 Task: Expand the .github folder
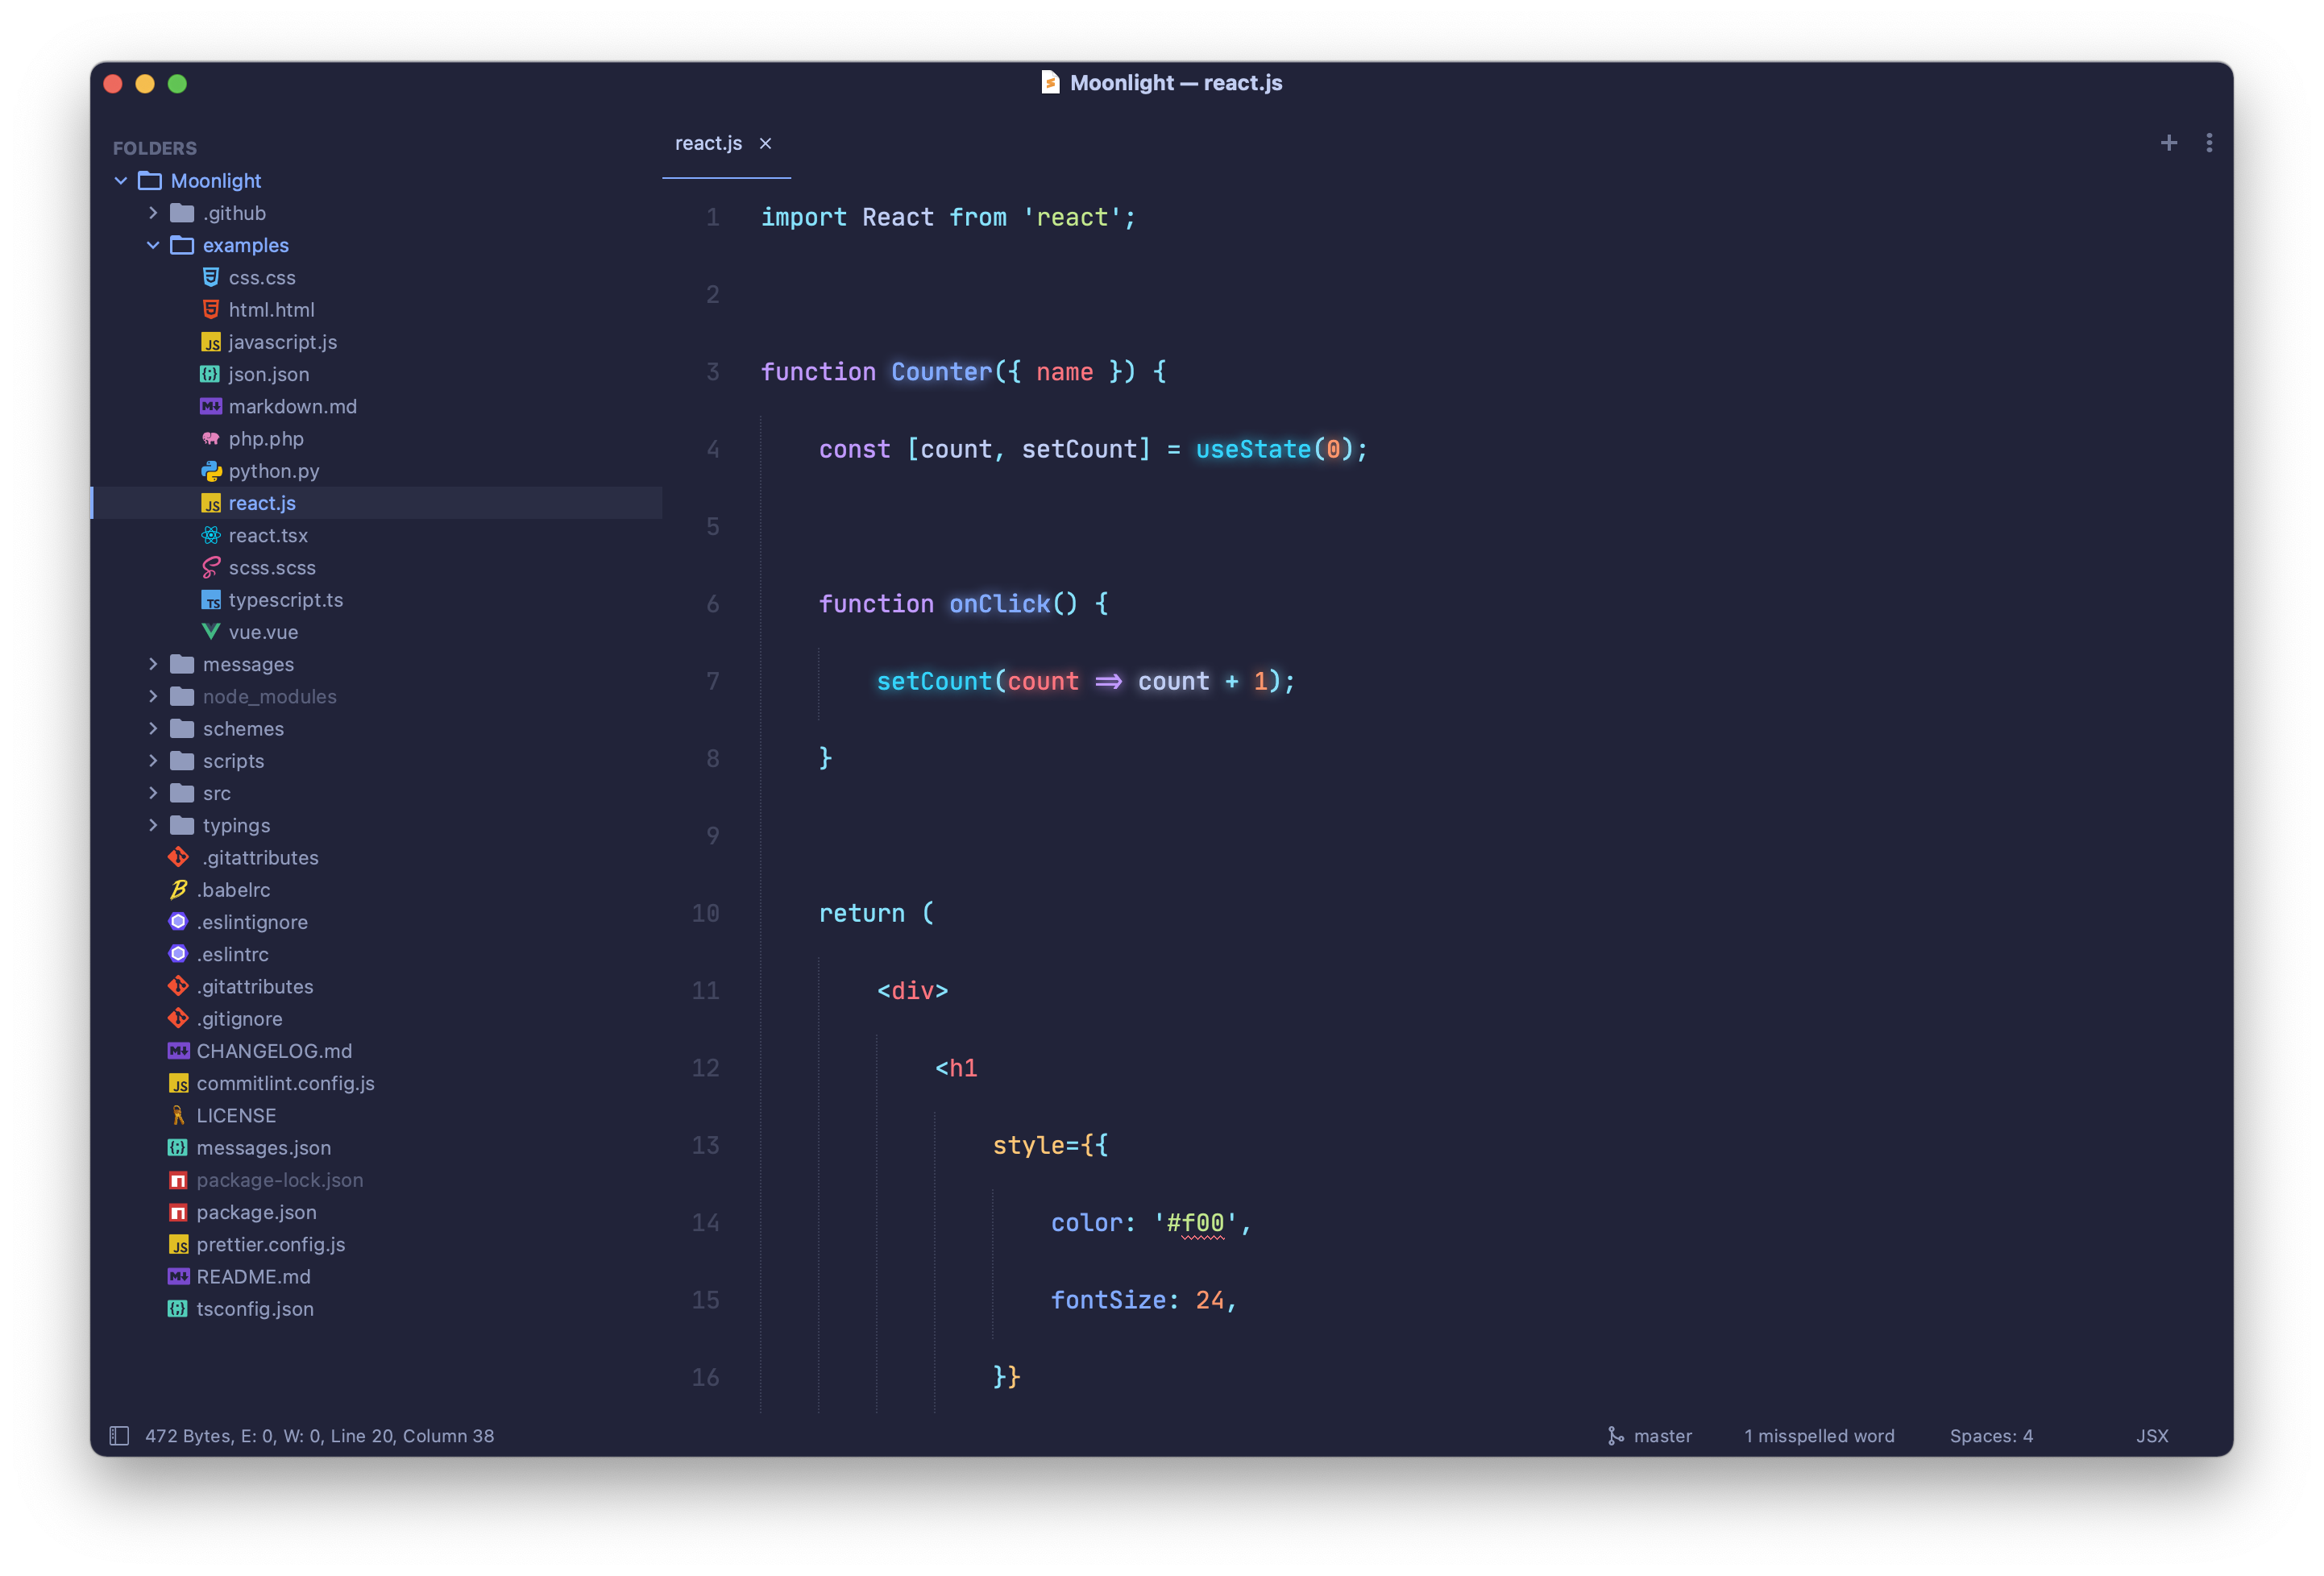(153, 213)
